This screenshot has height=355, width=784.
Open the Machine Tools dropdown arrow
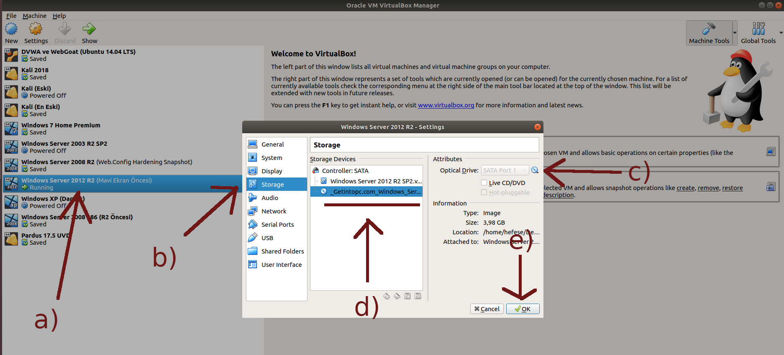pos(735,33)
